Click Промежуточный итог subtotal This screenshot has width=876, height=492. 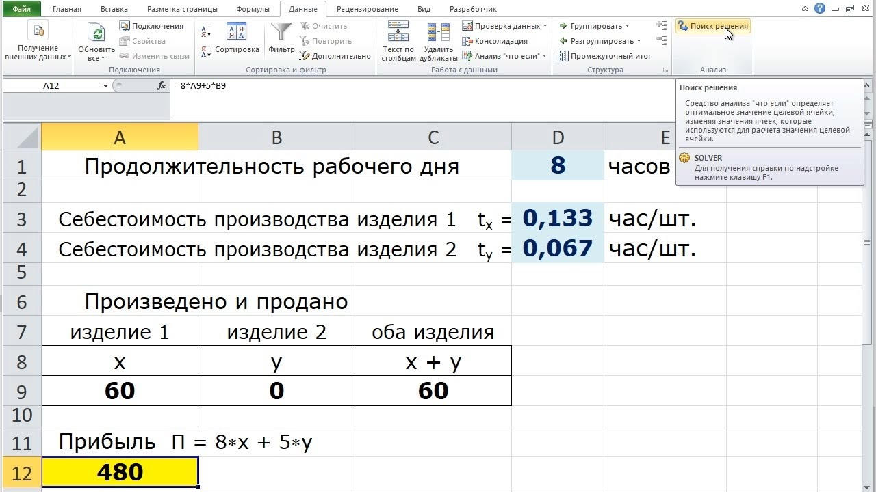604,56
